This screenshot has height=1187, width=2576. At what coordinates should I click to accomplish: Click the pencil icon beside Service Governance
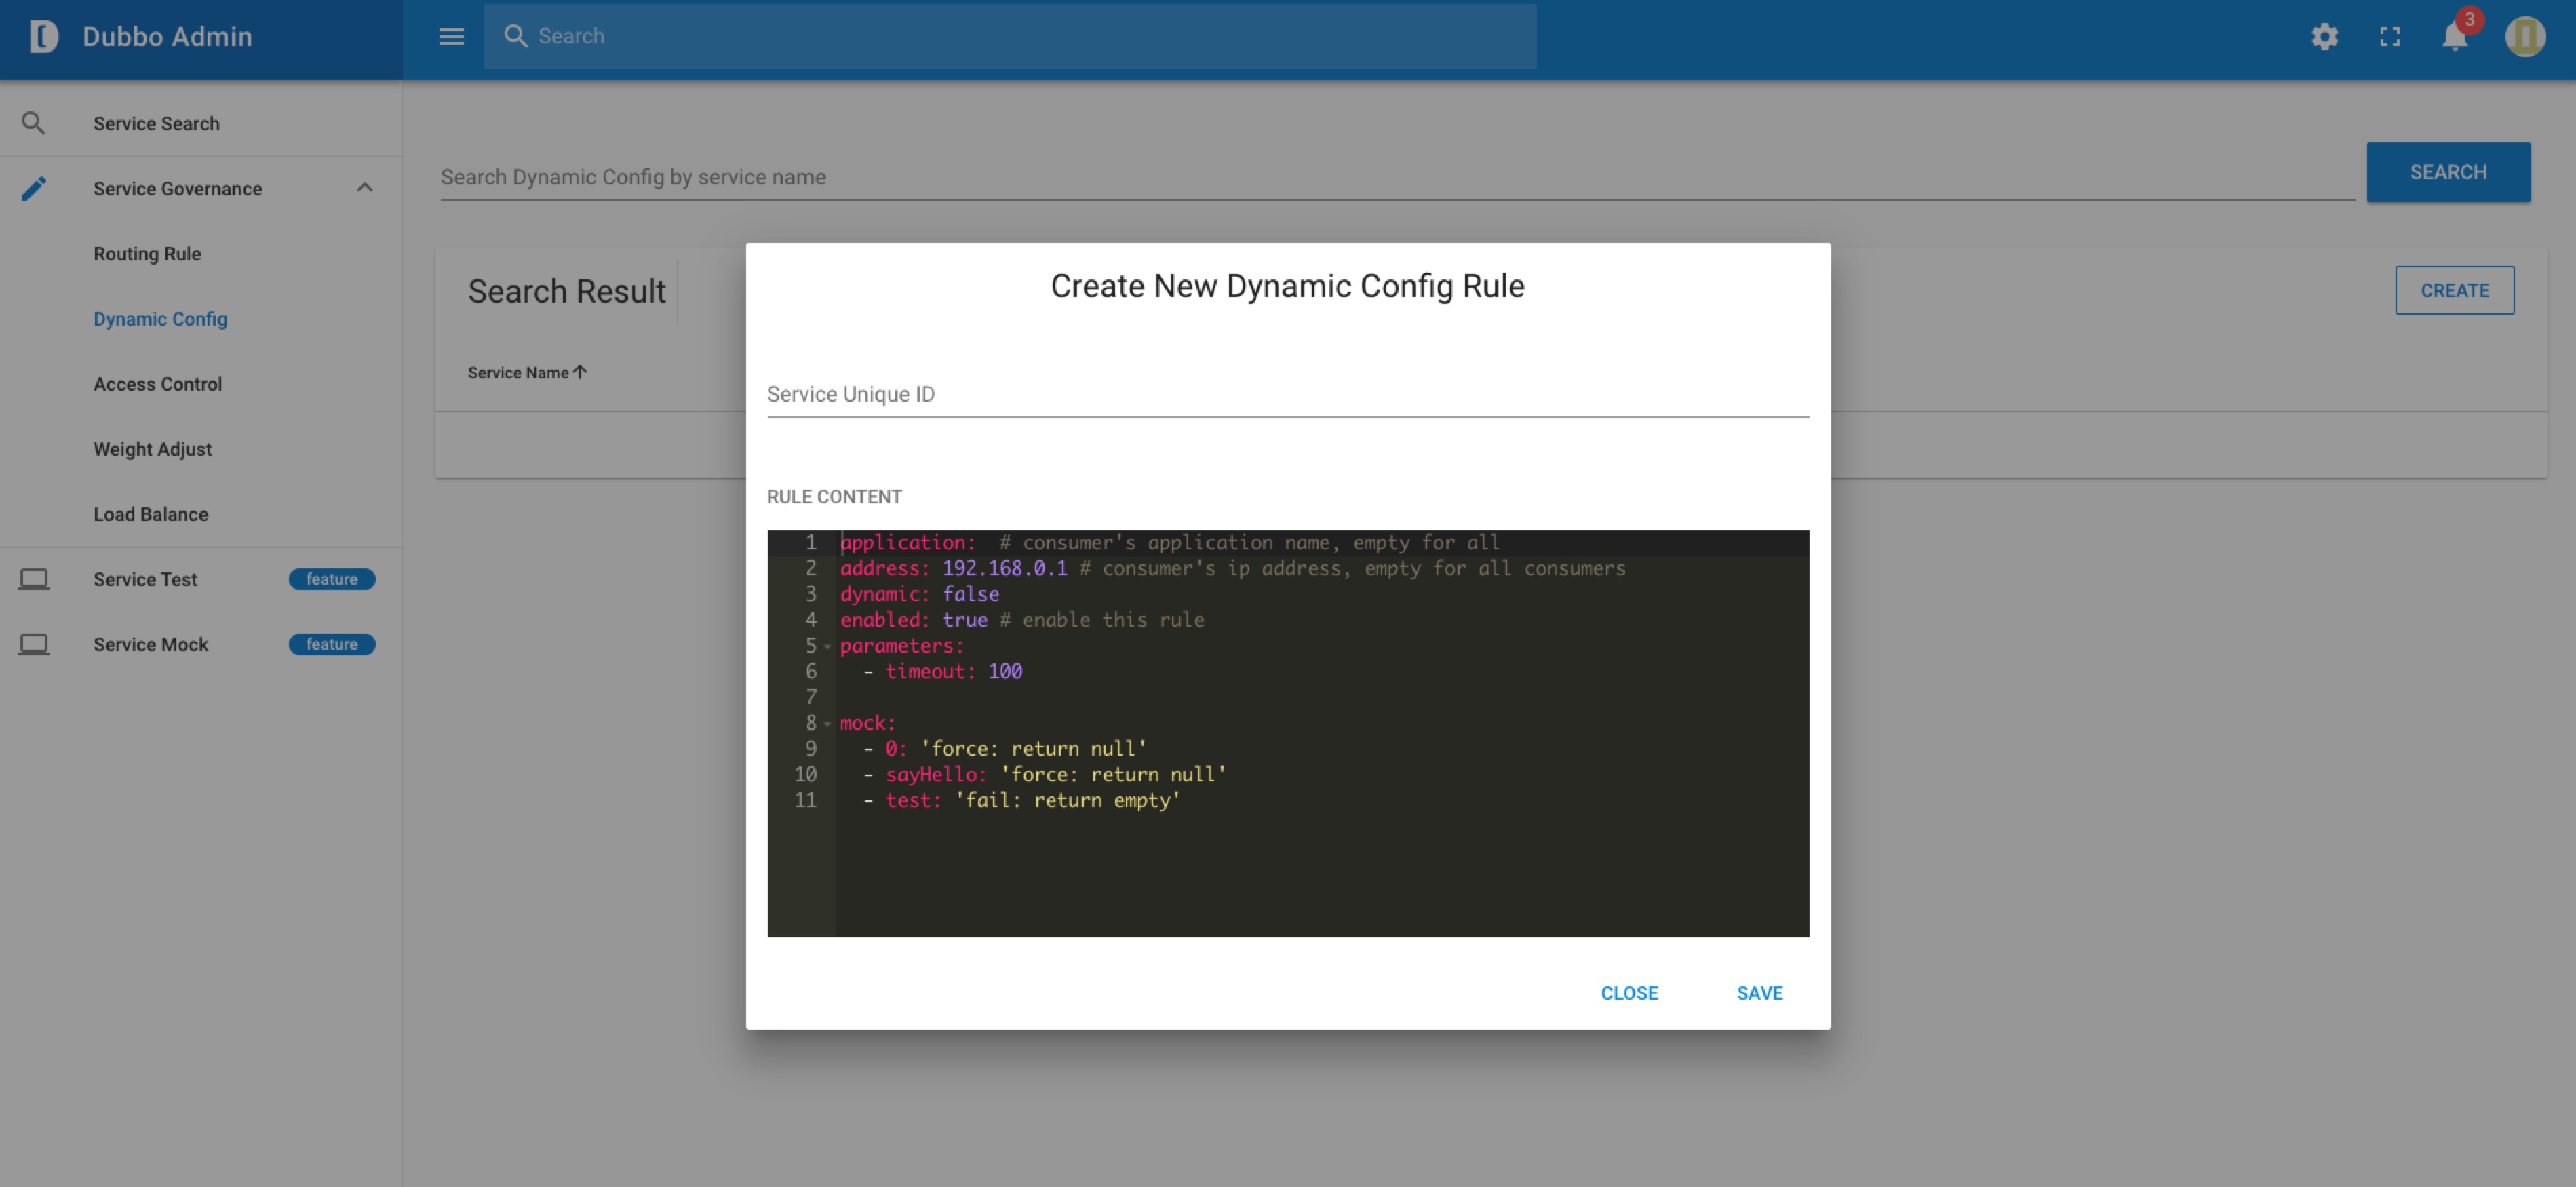[x=35, y=188]
